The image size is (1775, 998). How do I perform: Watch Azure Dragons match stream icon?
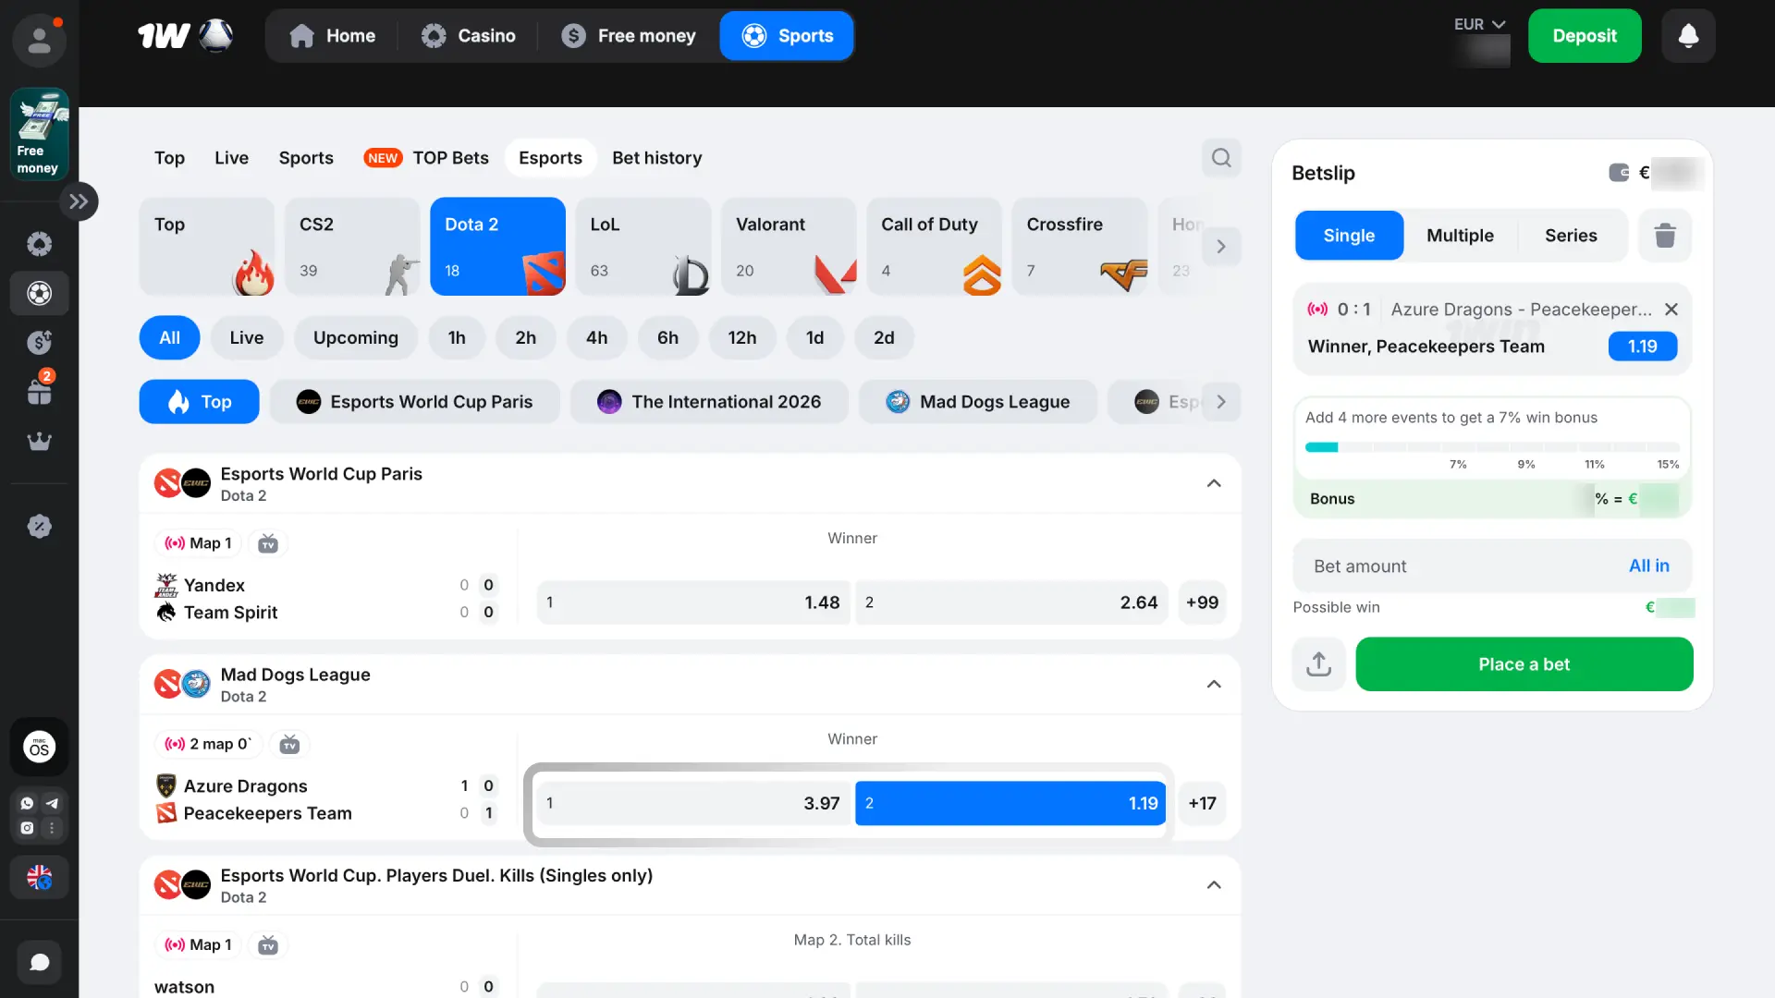[x=289, y=744]
